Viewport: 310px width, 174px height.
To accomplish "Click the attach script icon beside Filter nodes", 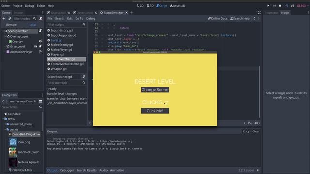I will coord(41,19).
